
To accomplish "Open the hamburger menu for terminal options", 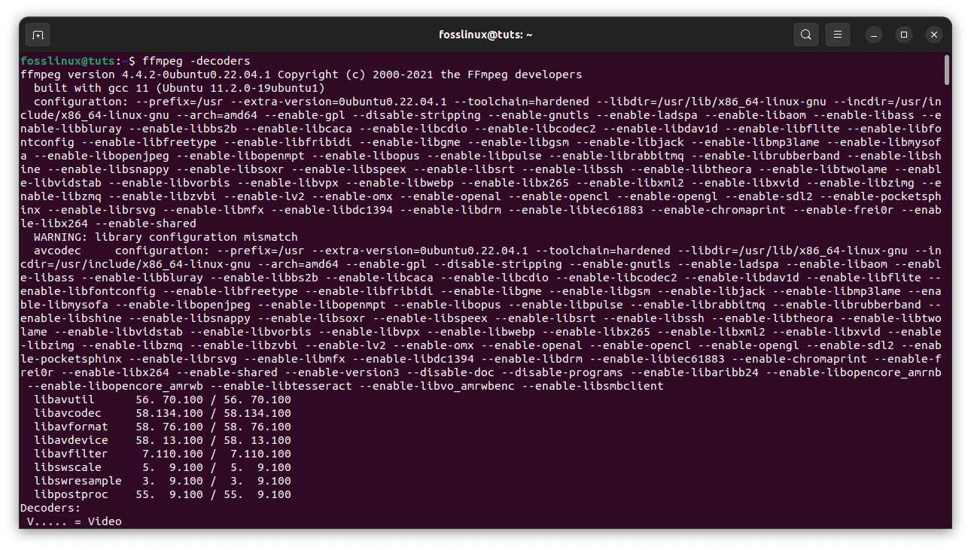I will pyautogui.click(x=837, y=35).
